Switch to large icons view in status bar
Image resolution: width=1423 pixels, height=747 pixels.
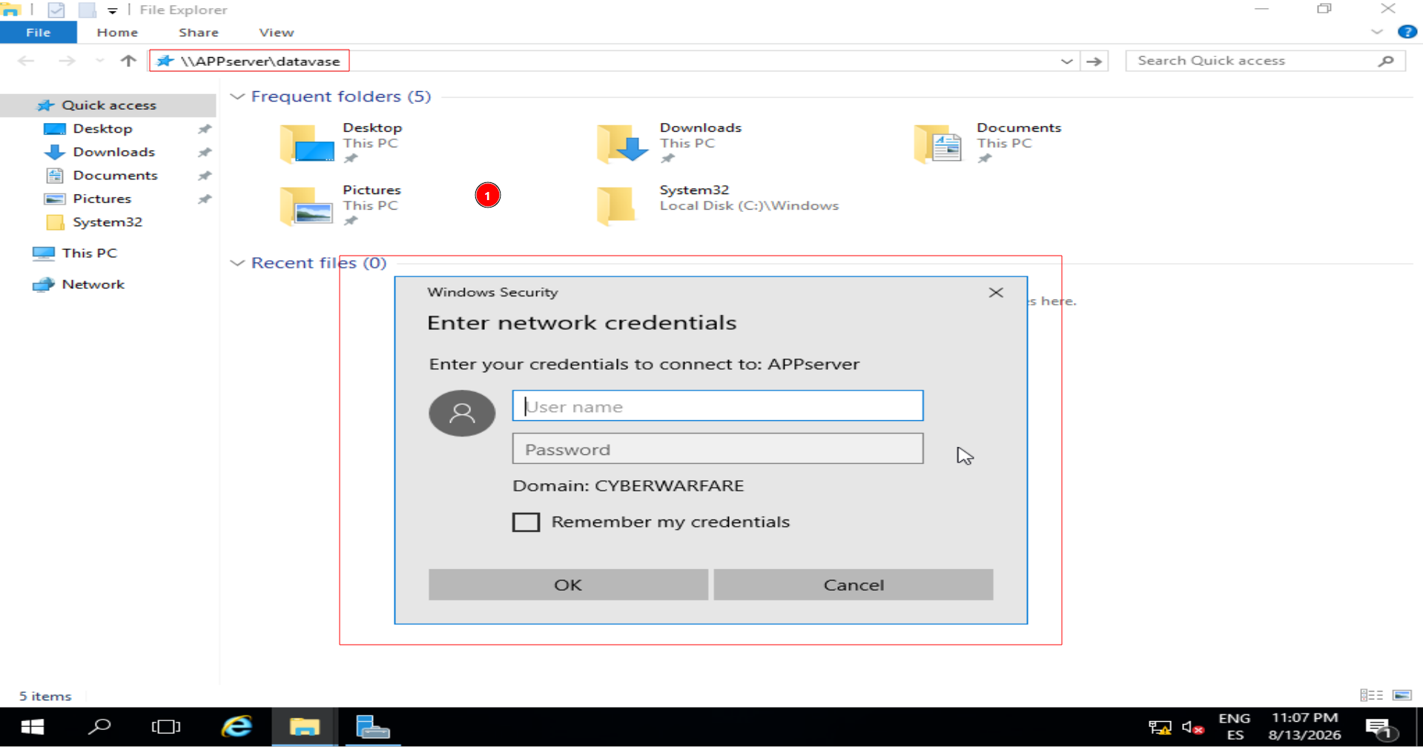click(x=1401, y=695)
